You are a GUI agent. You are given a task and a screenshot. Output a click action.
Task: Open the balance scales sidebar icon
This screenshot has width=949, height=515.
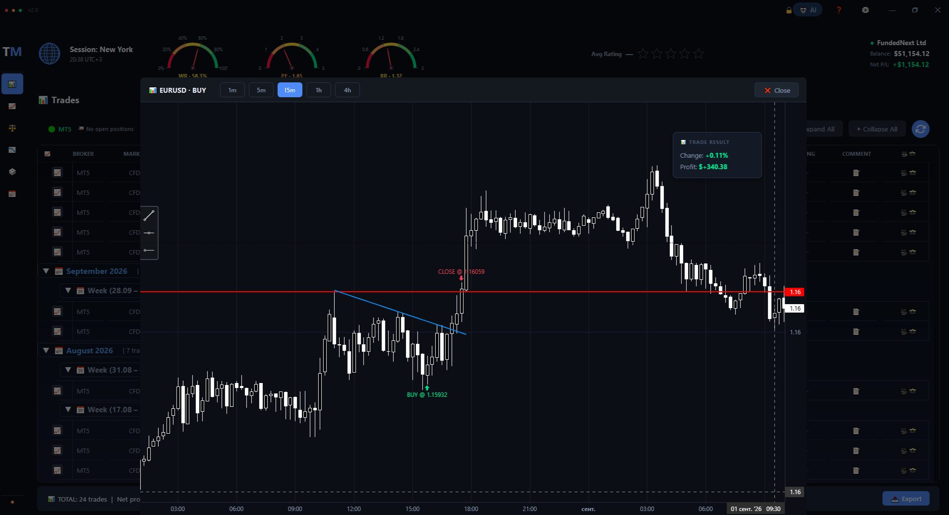pyautogui.click(x=12, y=128)
